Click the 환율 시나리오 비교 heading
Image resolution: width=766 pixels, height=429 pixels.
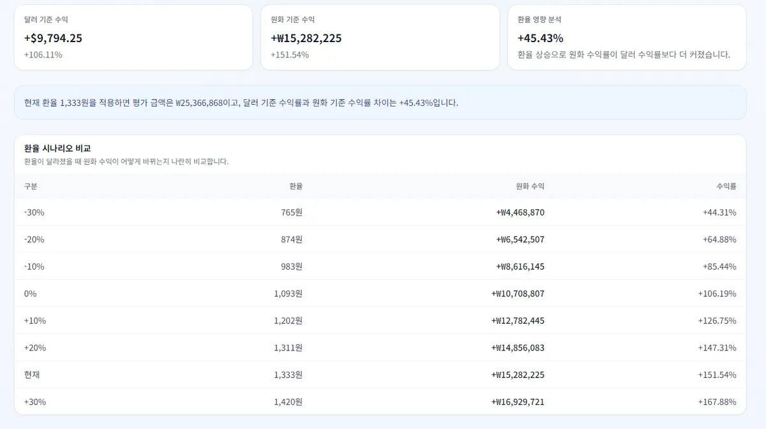tap(57, 149)
